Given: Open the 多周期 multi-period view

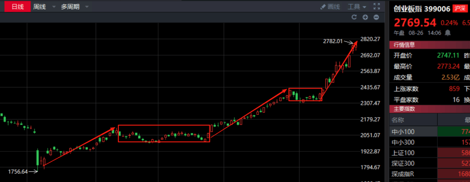Looking at the screenshot, I should click(70, 6).
